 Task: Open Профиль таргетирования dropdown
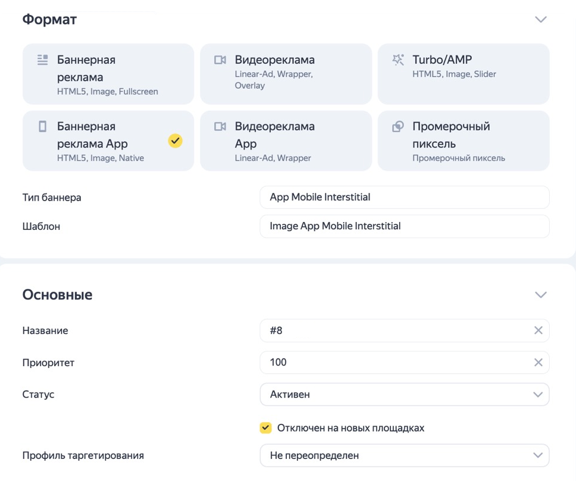[404, 456]
